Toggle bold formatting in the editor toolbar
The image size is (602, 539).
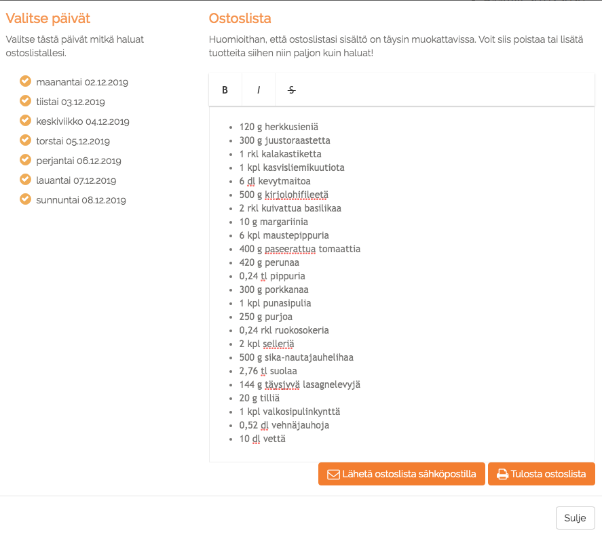[x=225, y=89]
